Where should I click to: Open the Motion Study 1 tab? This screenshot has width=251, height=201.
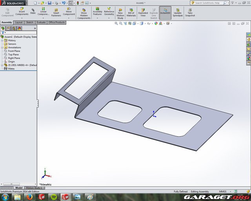coord(33,188)
